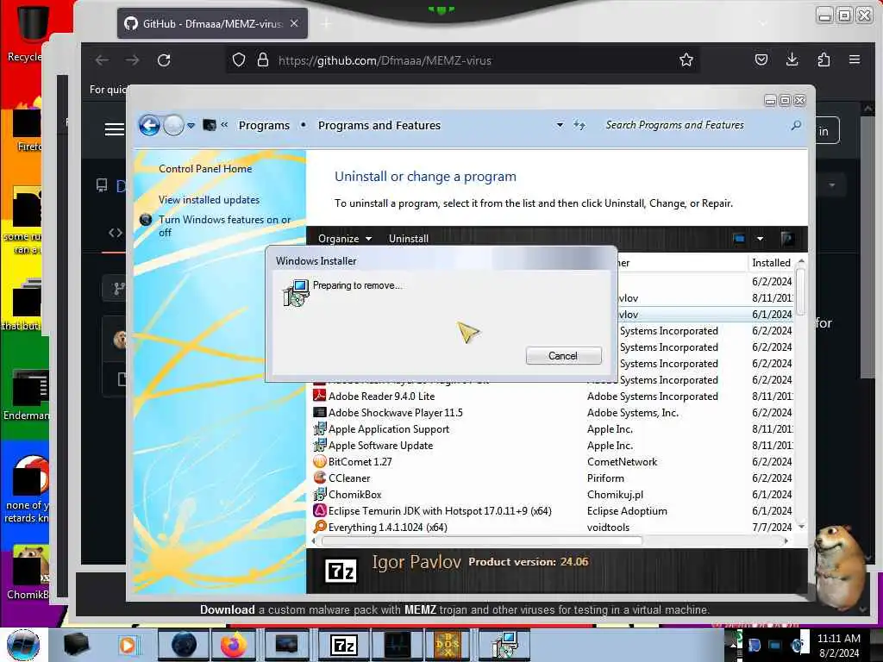Screen dimensions: 883x662
Task: Open Pocket save icon in Firefox
Action: coord(761,59)
